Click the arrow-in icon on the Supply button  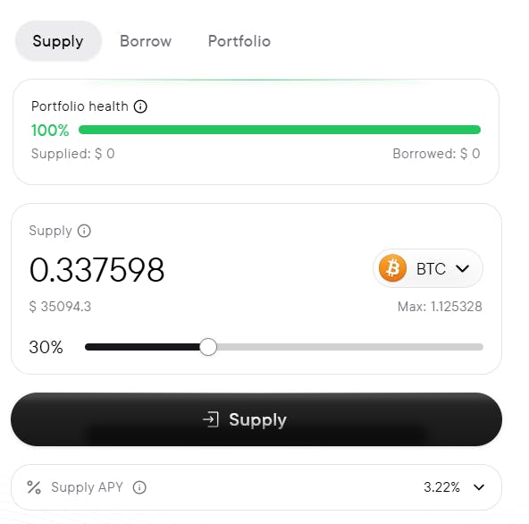(x=211, y=419)
